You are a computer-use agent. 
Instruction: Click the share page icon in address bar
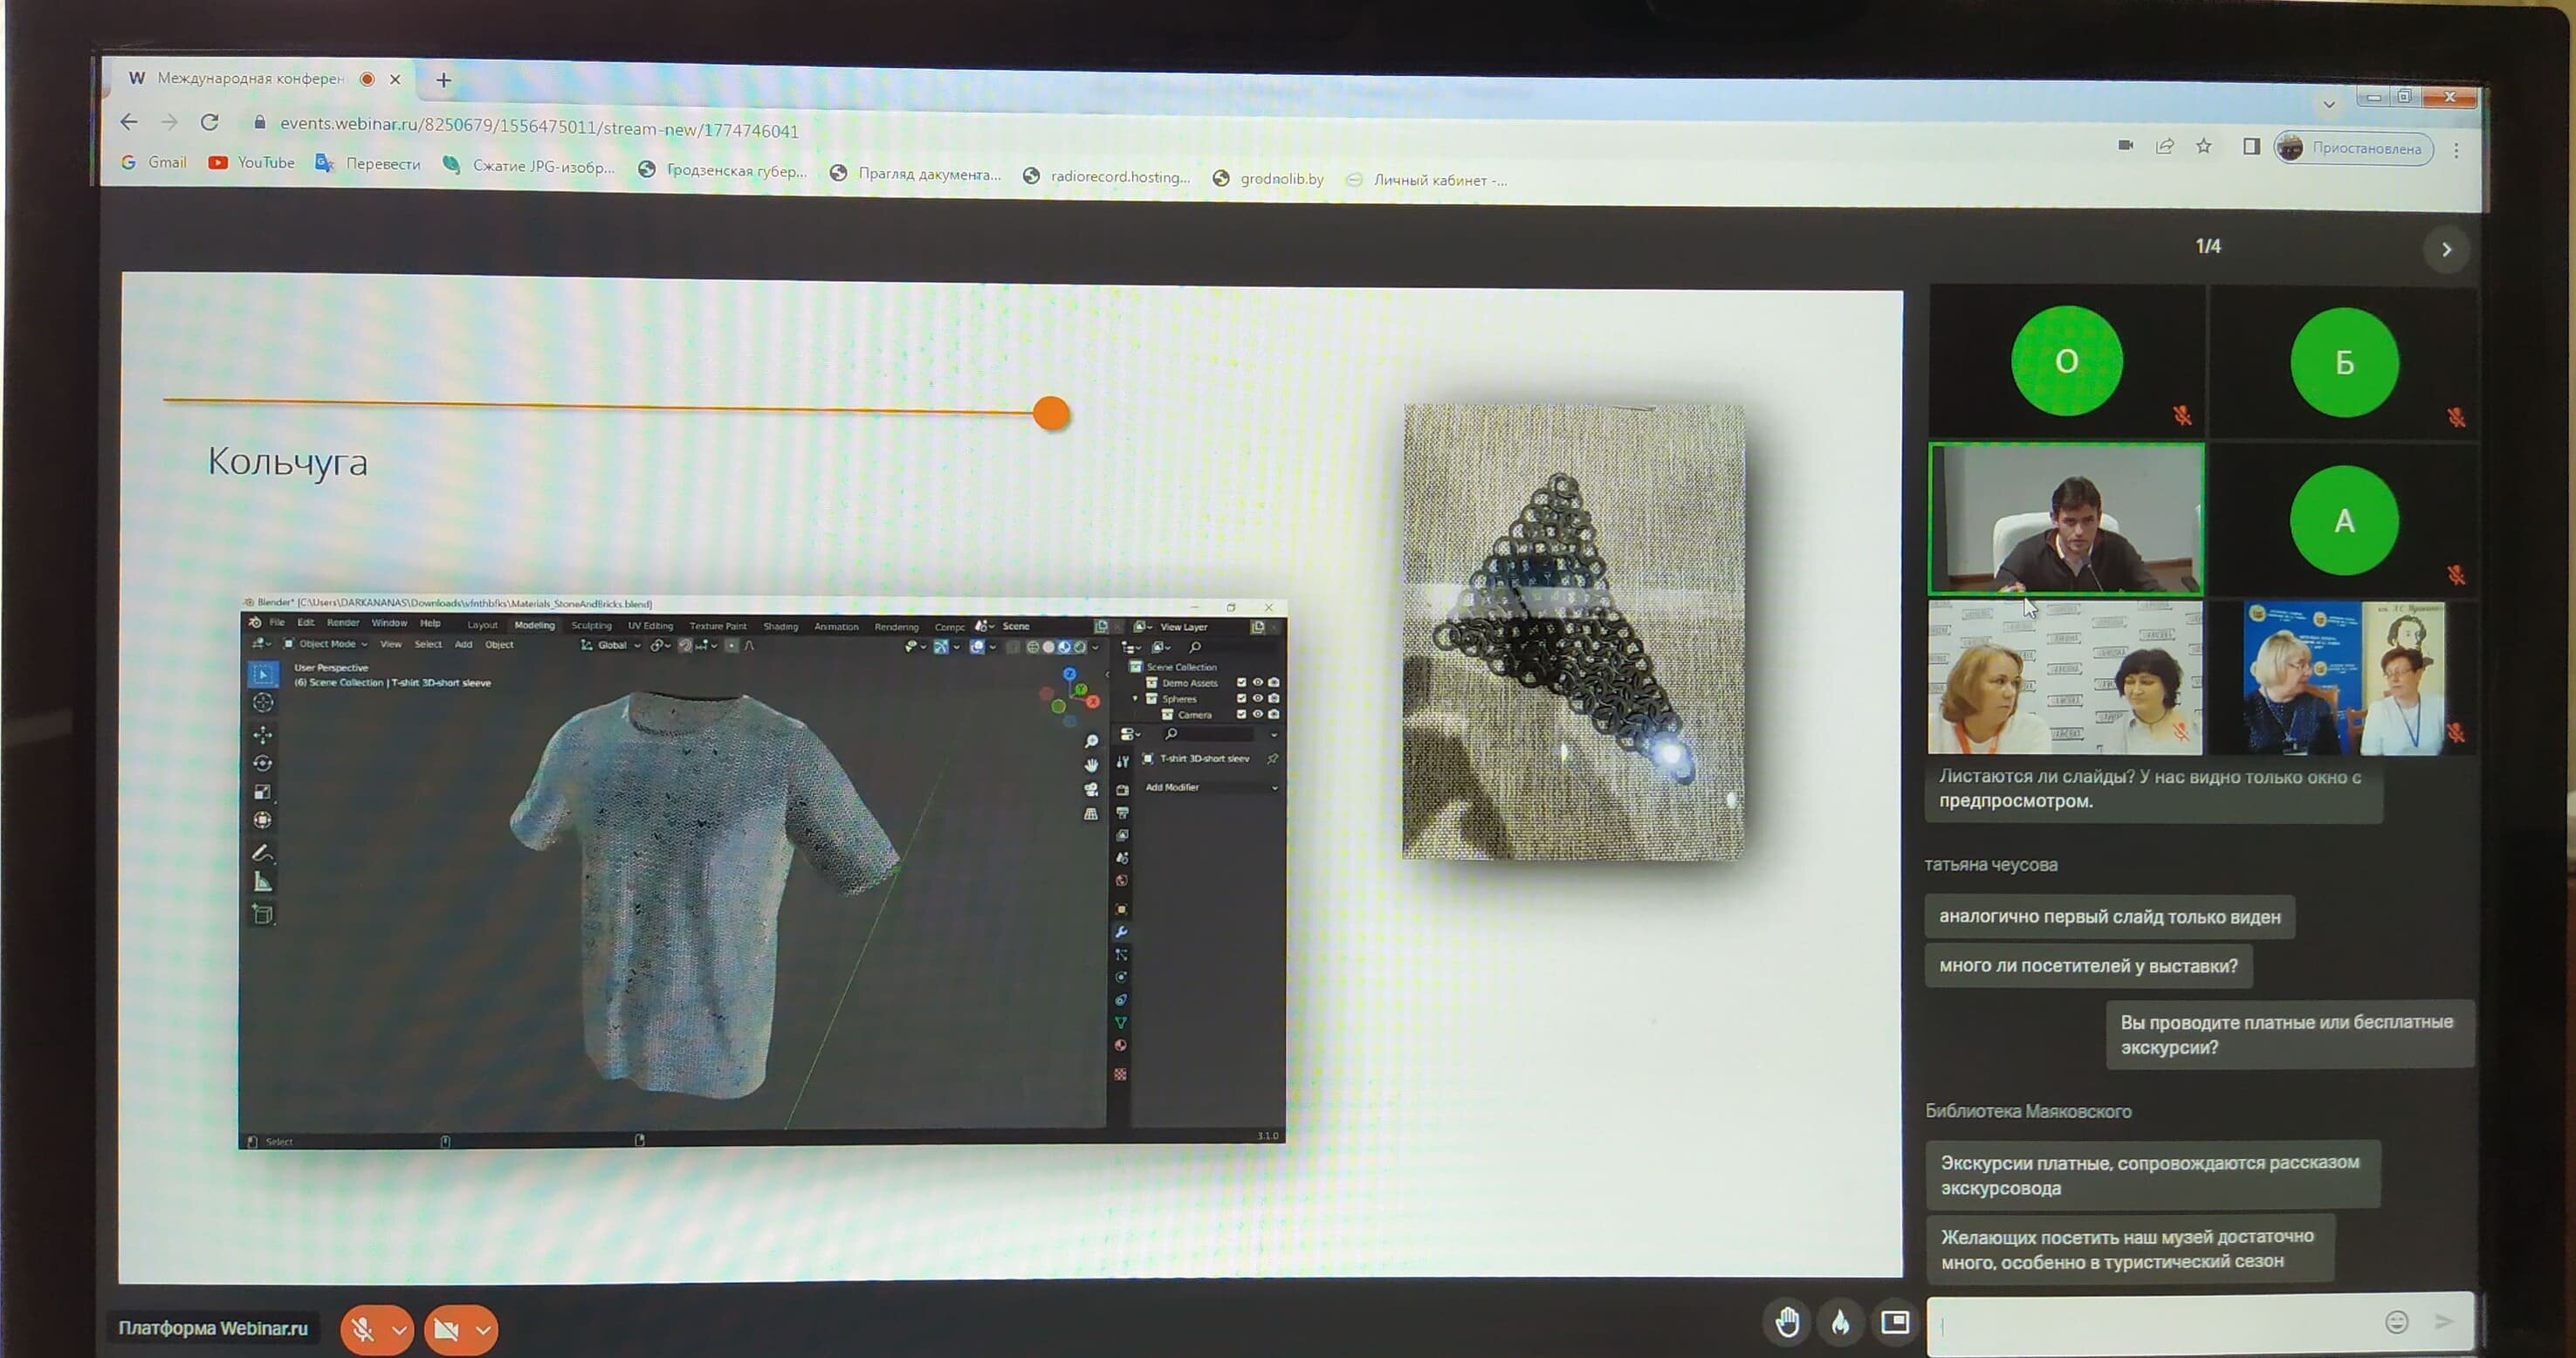(x=2165, y=146)
